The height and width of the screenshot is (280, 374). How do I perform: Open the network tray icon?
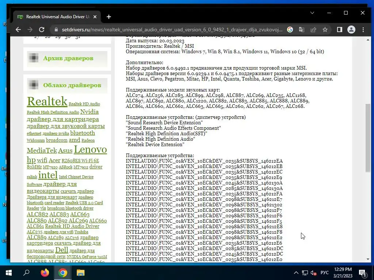point(305,273)
